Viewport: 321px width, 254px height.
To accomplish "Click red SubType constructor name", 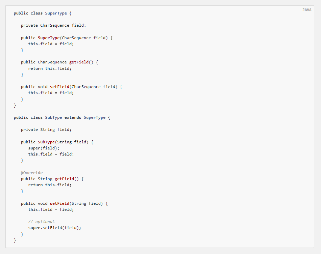I will (46, 142).
